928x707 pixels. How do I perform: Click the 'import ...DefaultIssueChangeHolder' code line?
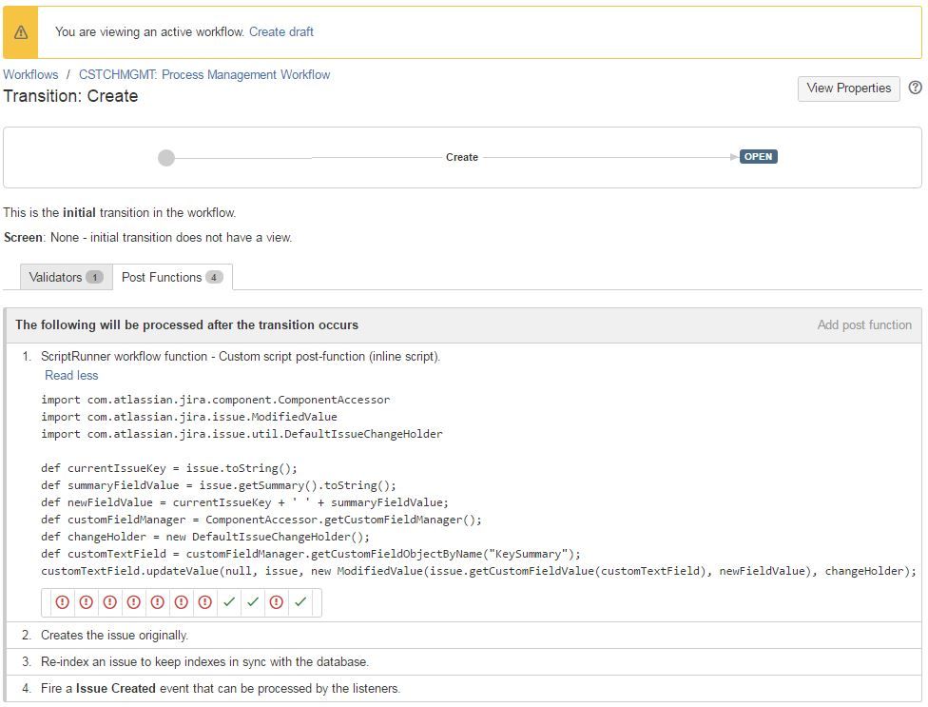242,434
